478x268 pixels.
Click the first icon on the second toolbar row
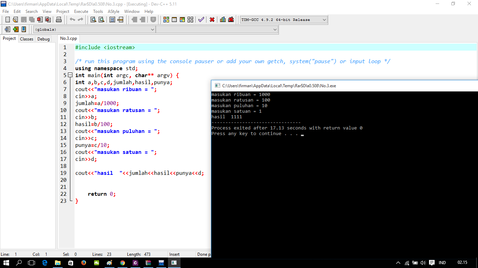point(7,29)
